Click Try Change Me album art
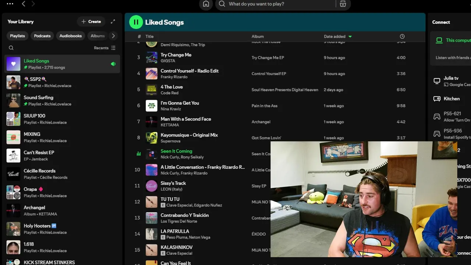The image size is (471, 265). pos(152,57)
